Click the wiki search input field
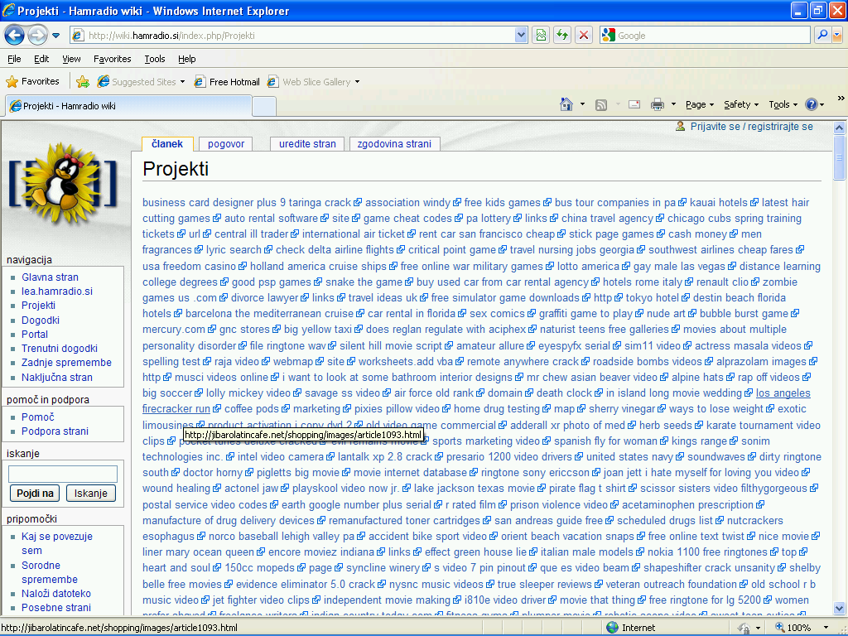This screenshot has height=636, width=848. click(x=63, y=474)
